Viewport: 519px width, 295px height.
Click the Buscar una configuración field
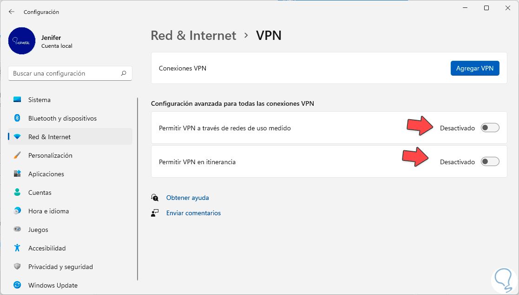[x=65, y=73]
